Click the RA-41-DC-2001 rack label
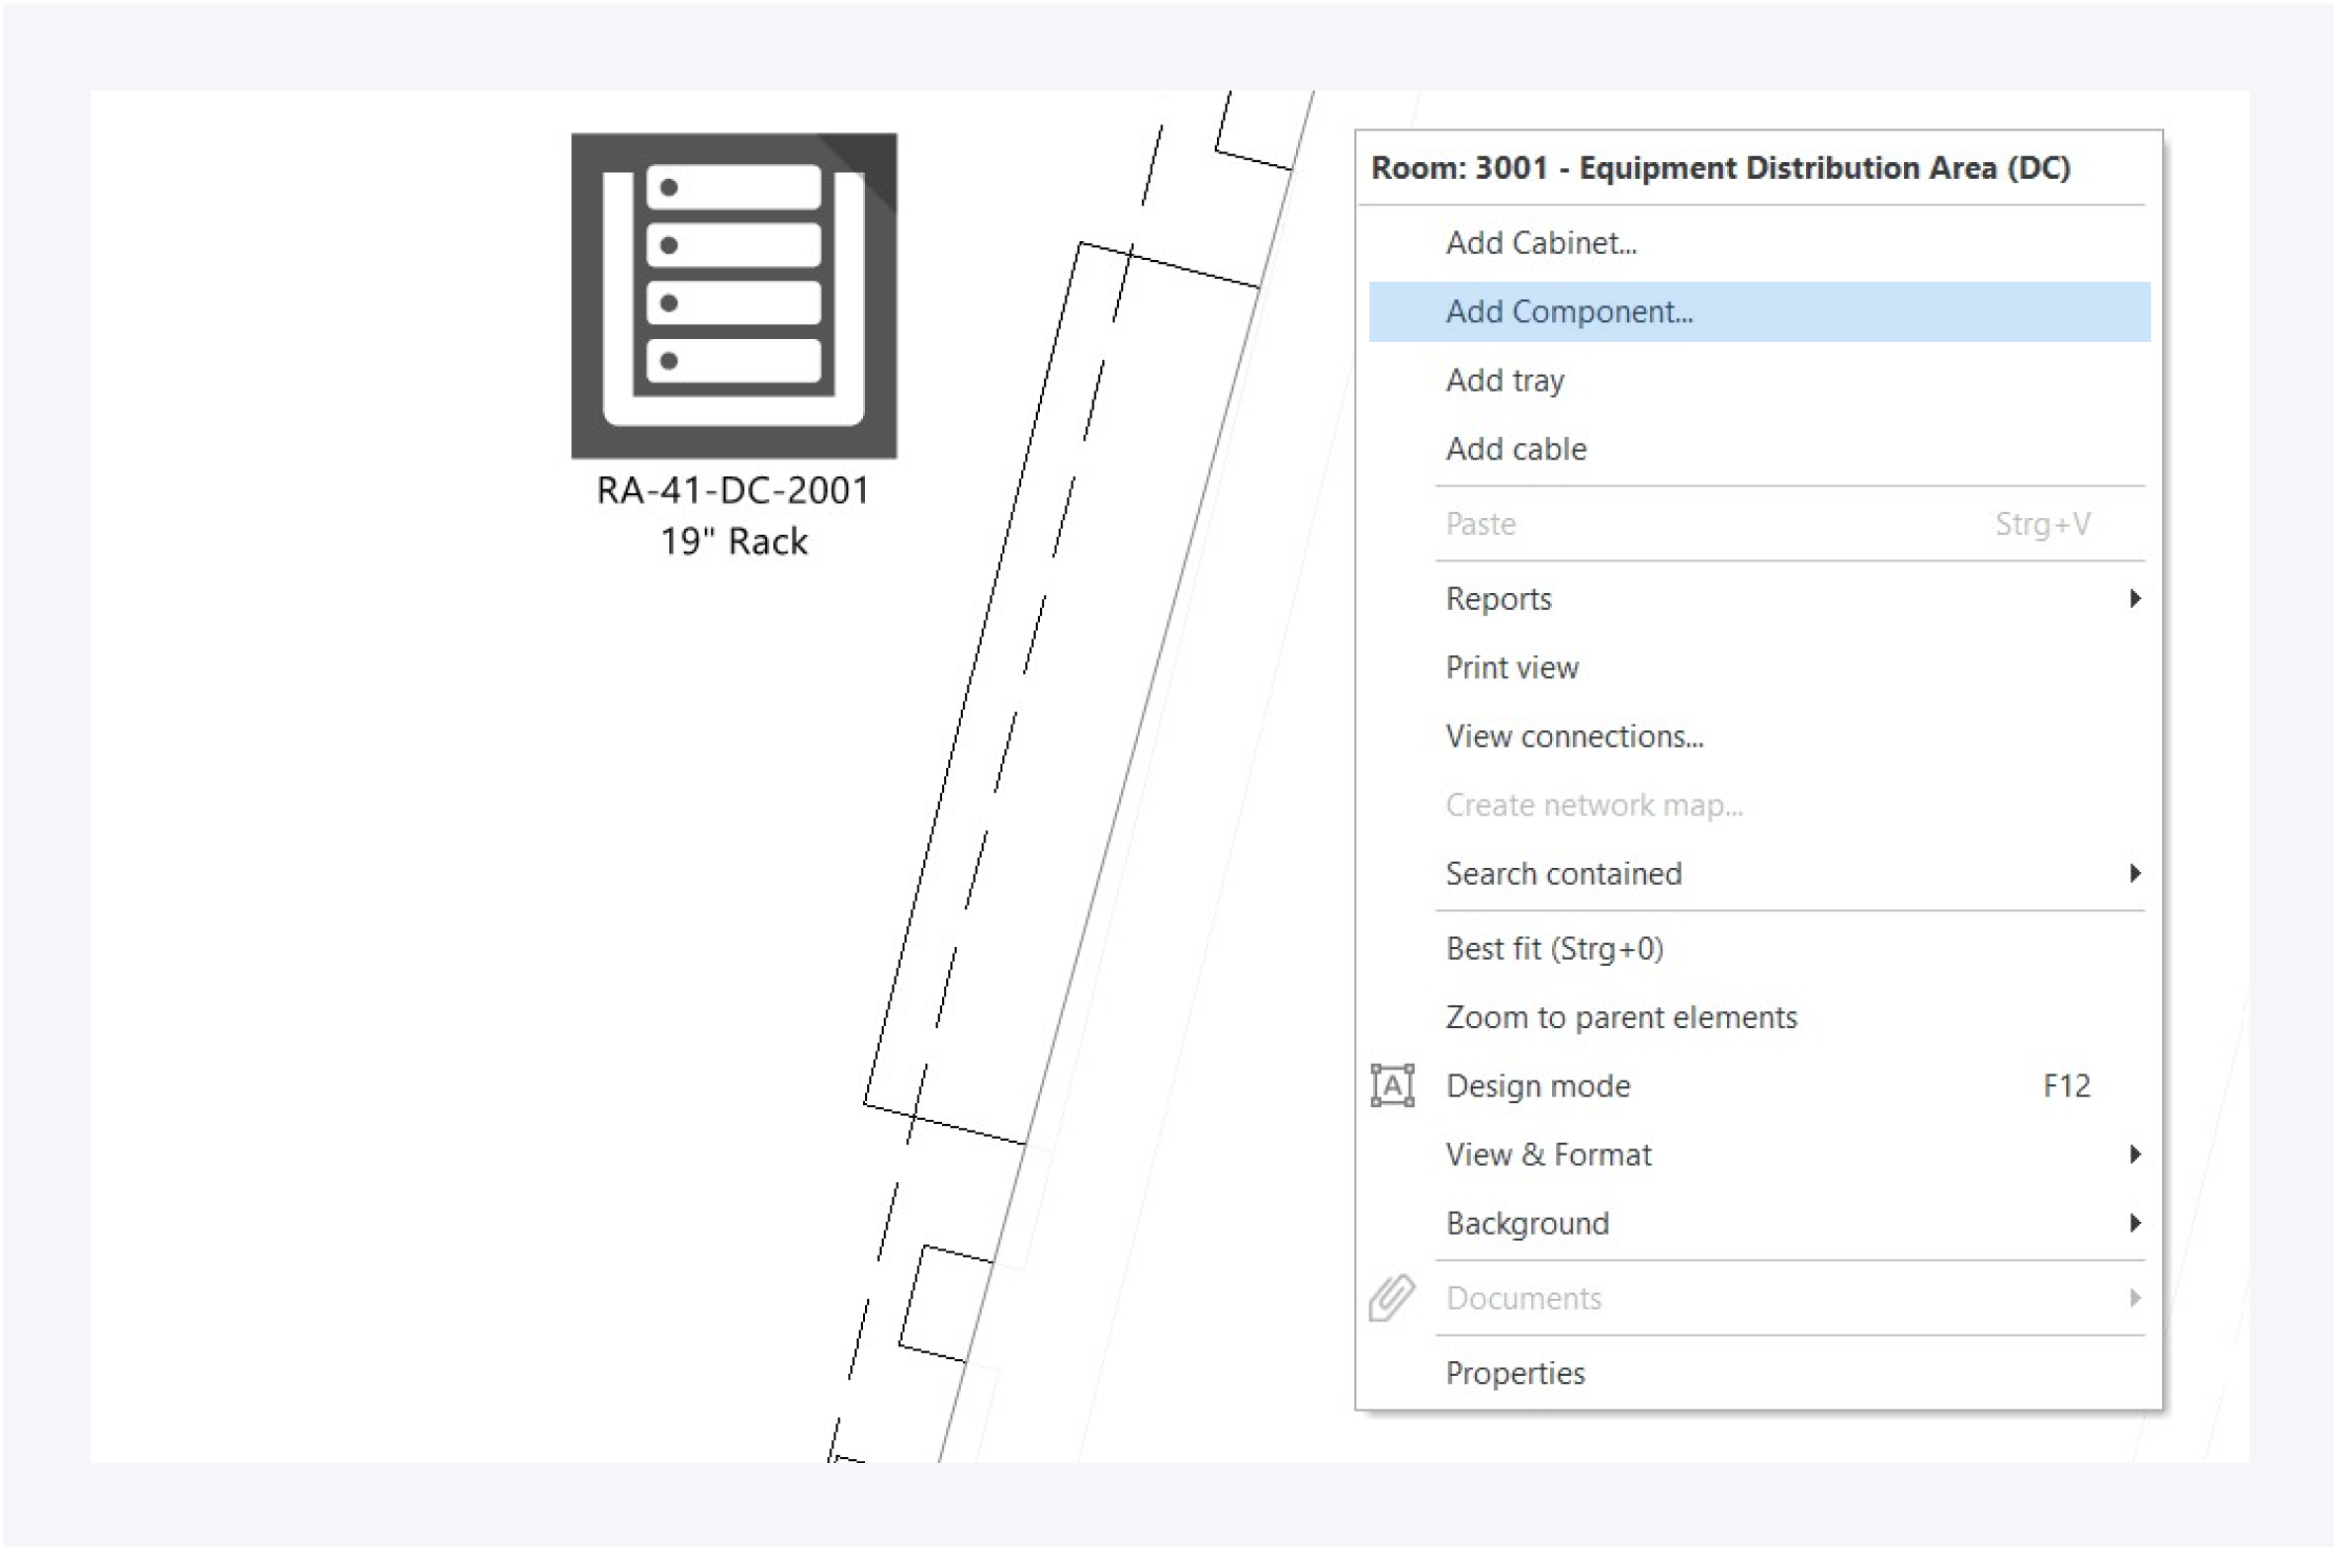This screenshot has height=1547, width=2334. [x=733, y=491]
